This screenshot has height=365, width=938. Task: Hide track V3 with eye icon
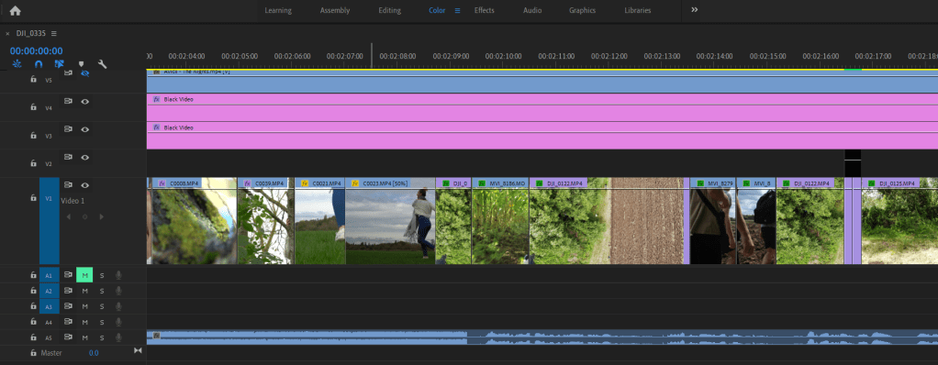[x=85, y=128]
